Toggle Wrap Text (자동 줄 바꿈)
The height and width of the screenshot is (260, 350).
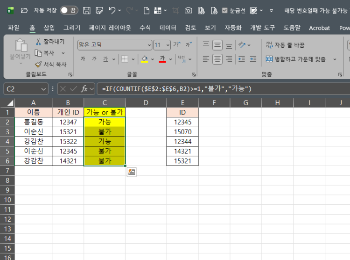coord(285,45)
